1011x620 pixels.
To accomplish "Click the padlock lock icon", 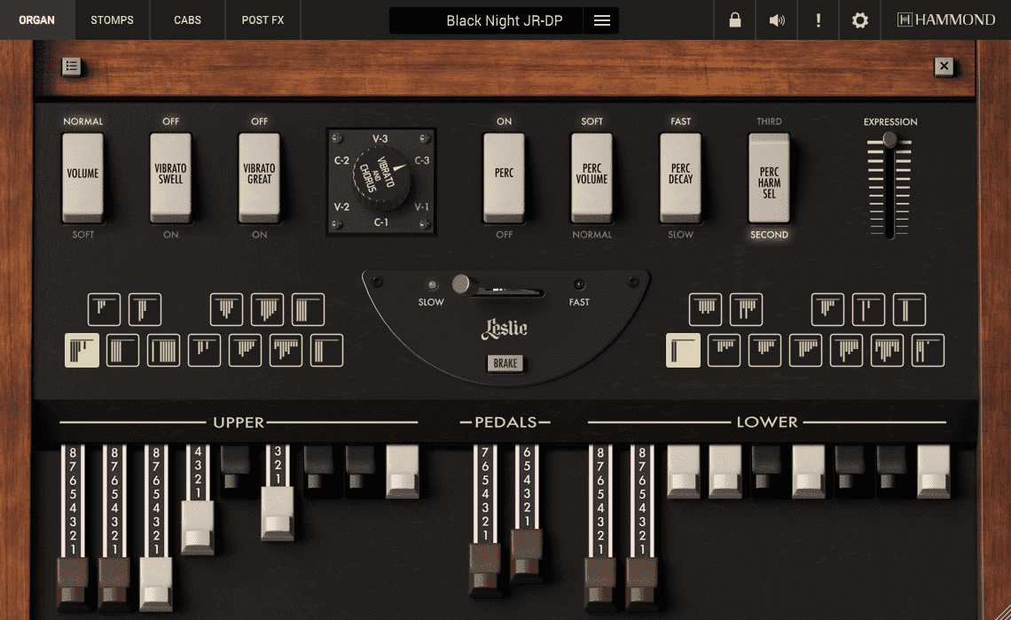I will (734, 20).
